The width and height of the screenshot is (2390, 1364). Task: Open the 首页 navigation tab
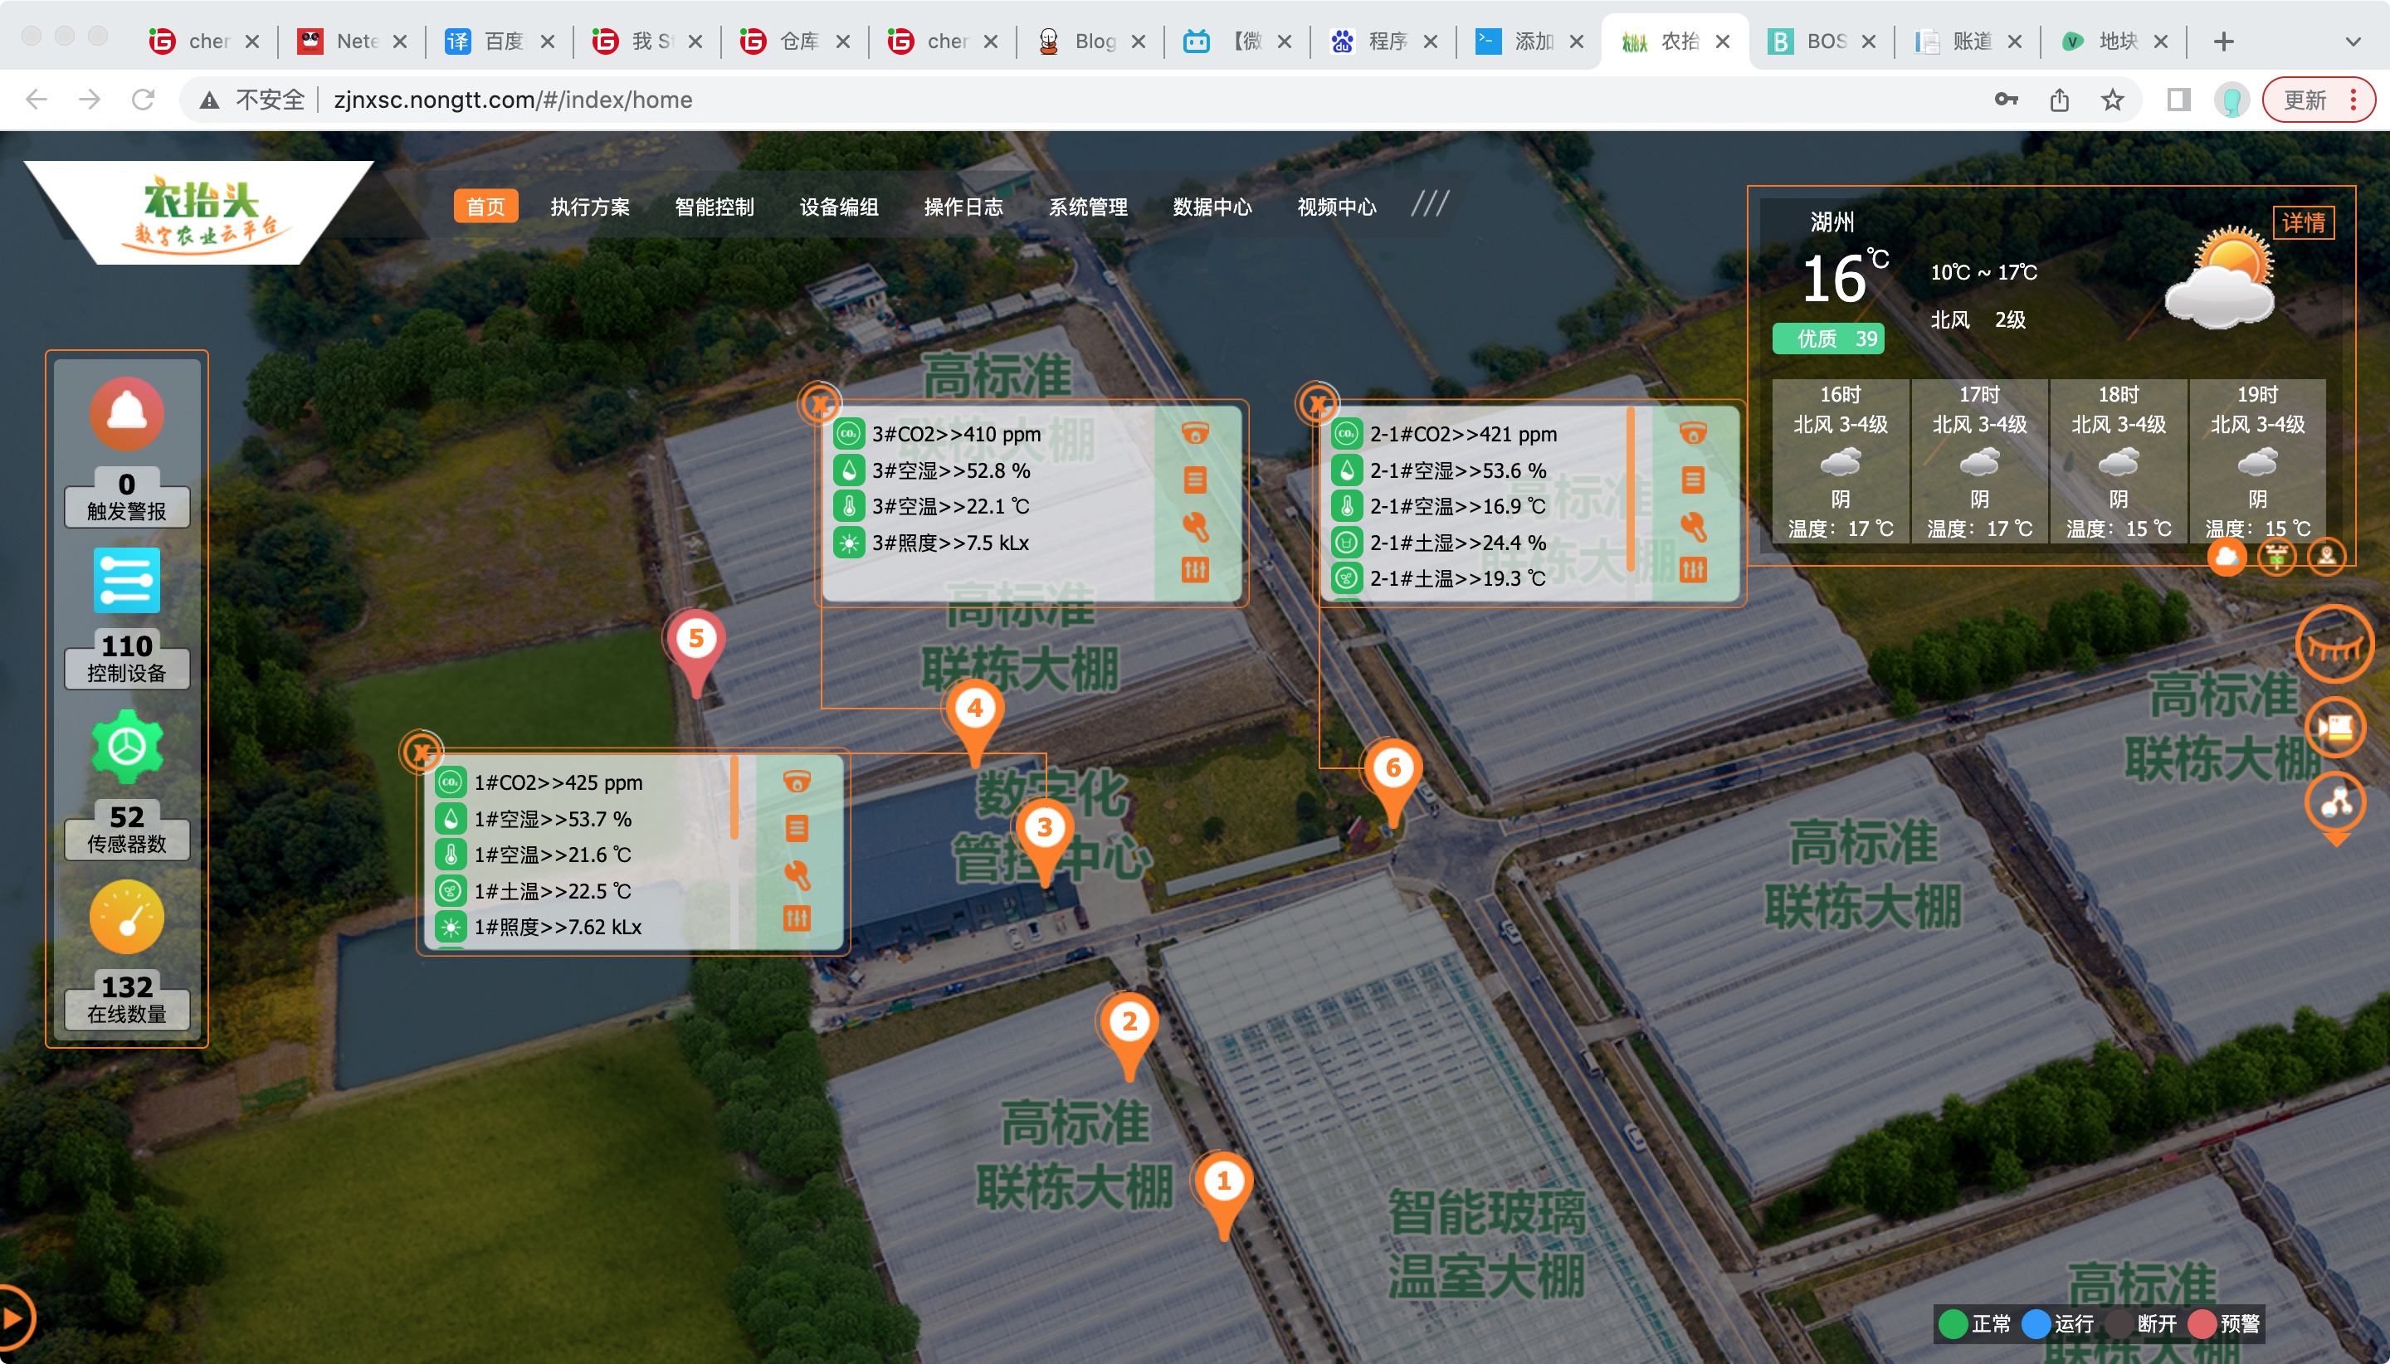point(485,206)
